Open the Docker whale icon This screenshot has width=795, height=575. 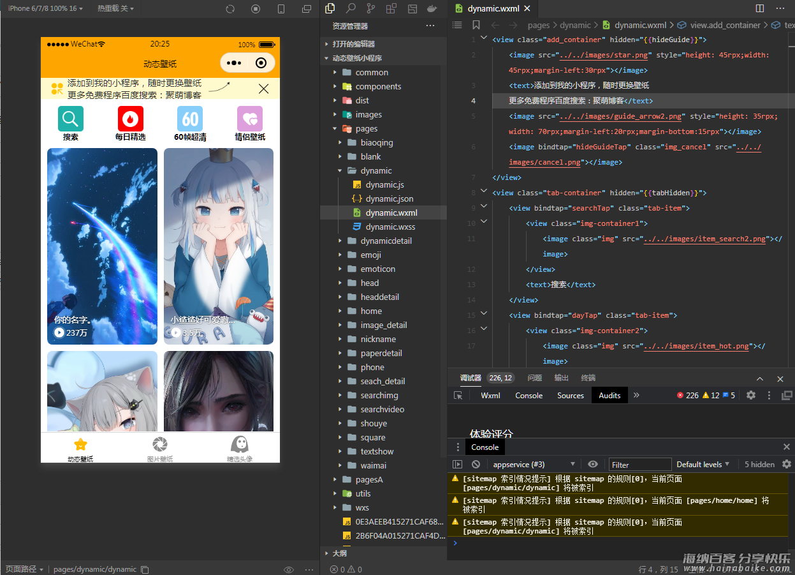pyautogui.click(x=432, y=9)
